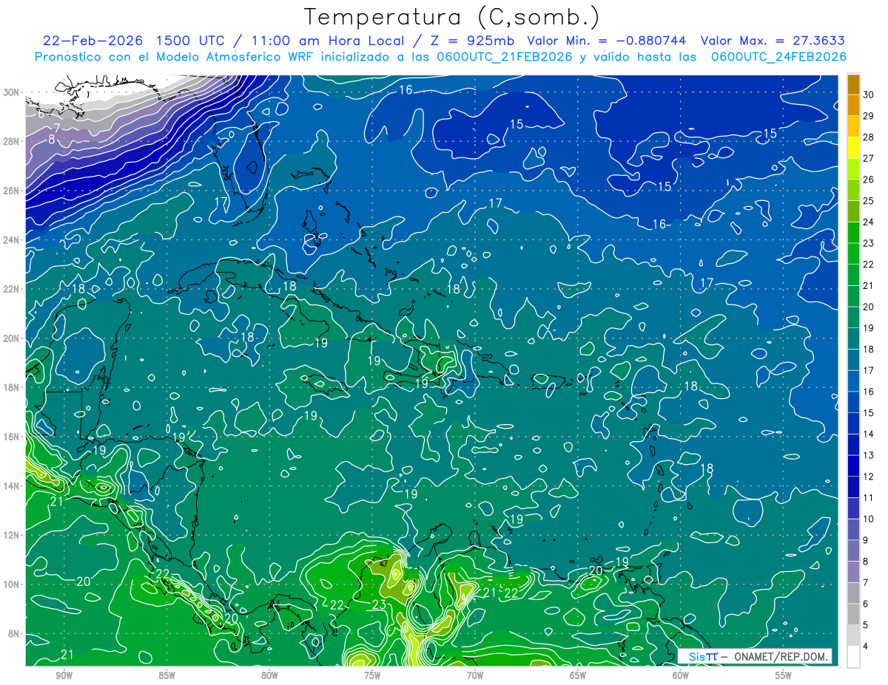Select the date text "22-Feb-2026"
Screen dimensions: 888x685
pyautogui.click(x=94, y=41)
